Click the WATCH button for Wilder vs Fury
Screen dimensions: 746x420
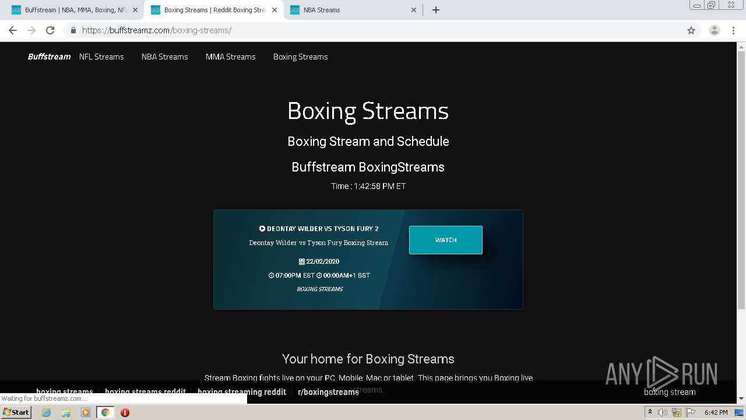click(x=446, y=240)
